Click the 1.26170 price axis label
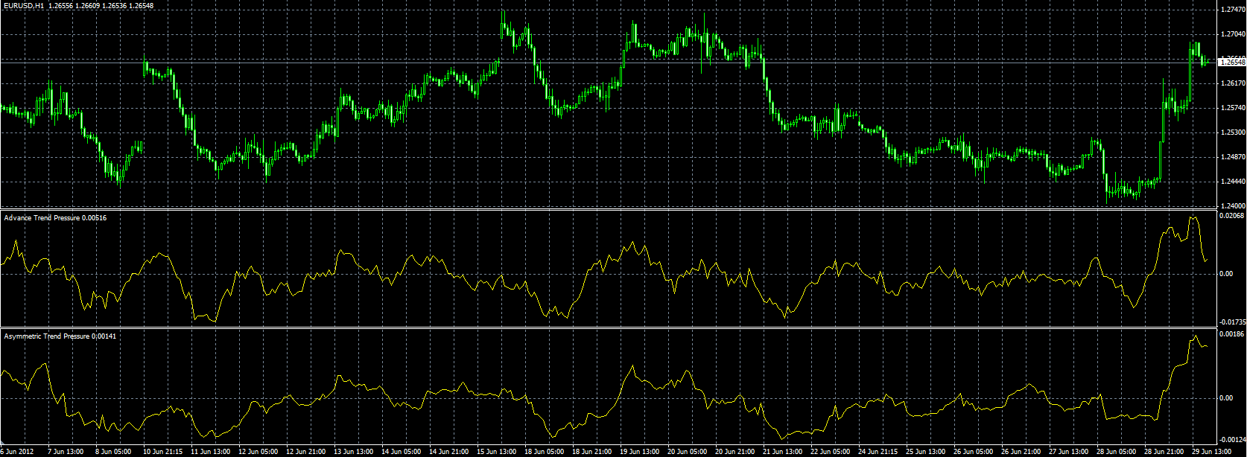 [x=1231, y=83]
